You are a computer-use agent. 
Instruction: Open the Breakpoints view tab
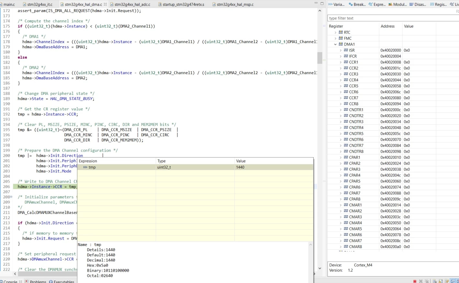357,4
